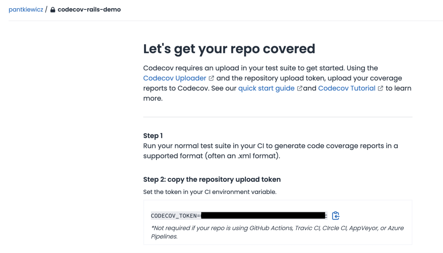Image resolution: width=443 pixels, height=253 pixels.
Task: Click the CODECOV_TOKEN= variable name text
Action: click(176, 216)
